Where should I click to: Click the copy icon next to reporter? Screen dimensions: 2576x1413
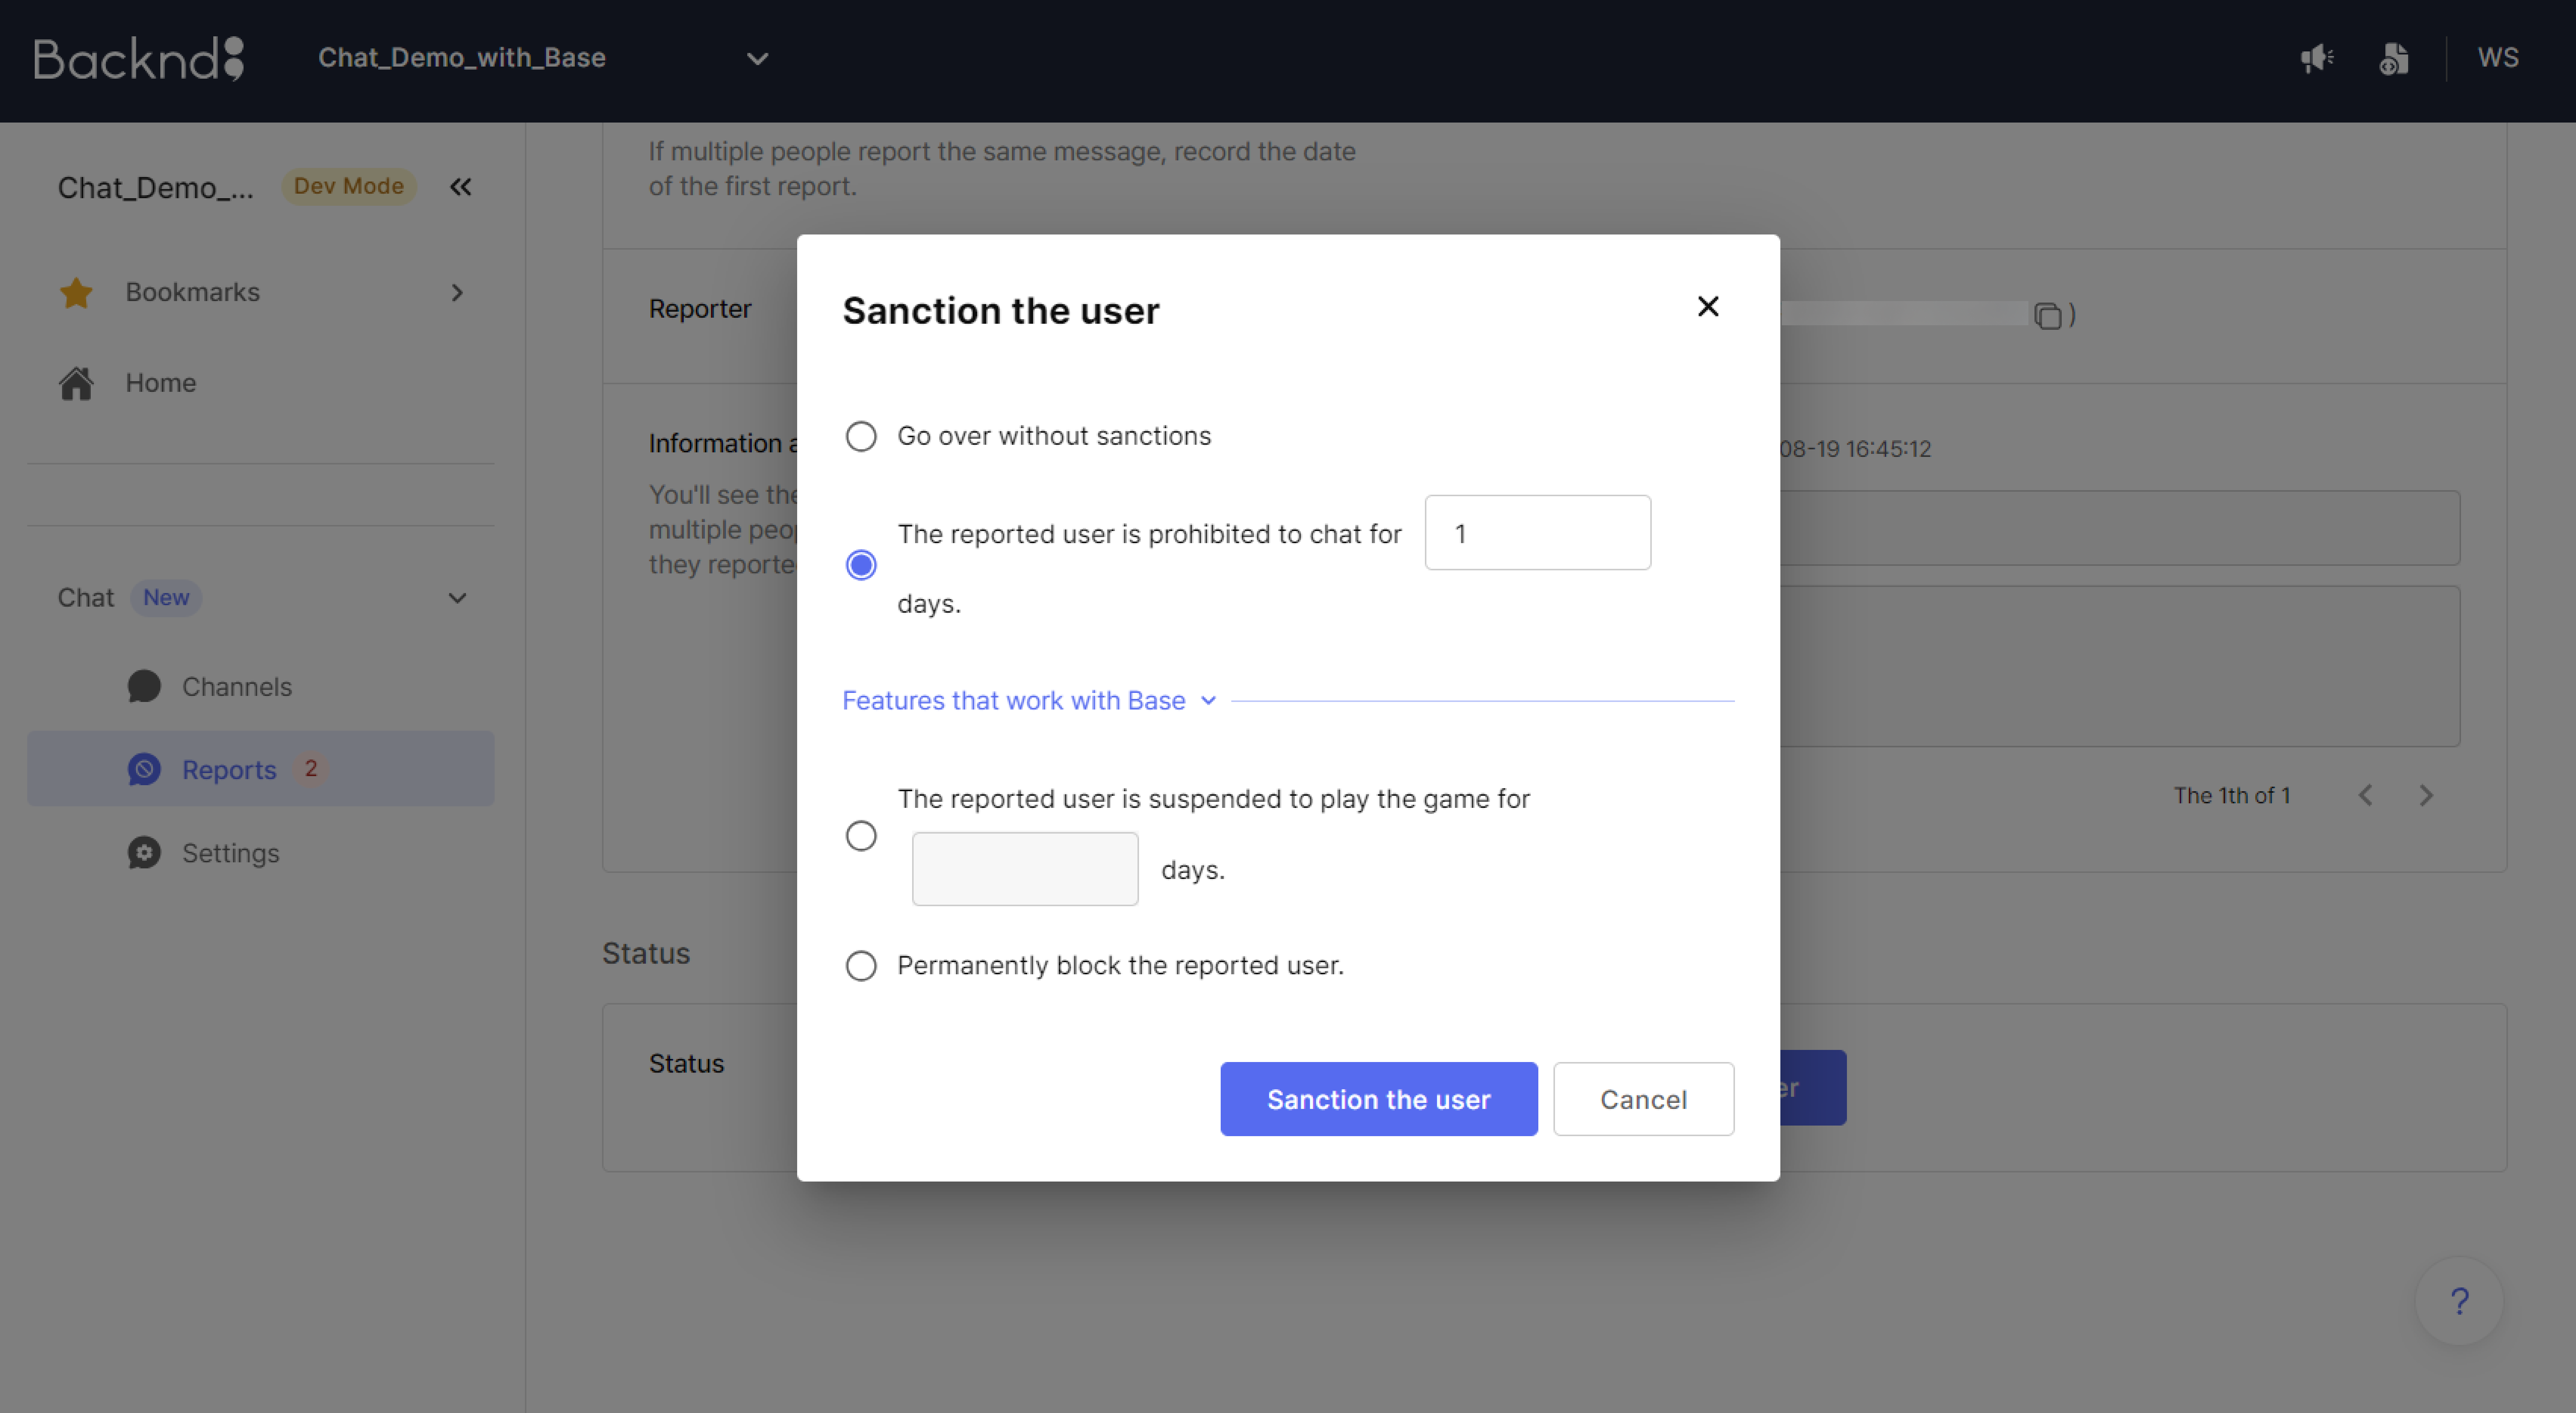(x=2048, y=316)
